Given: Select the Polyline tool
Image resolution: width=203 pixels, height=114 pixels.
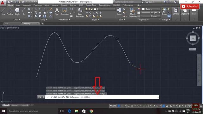Looking at the screenshot, I should (10, 11).
